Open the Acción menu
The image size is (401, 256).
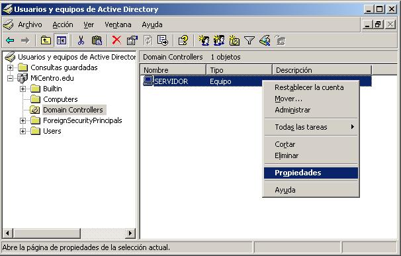click(63, 25)
